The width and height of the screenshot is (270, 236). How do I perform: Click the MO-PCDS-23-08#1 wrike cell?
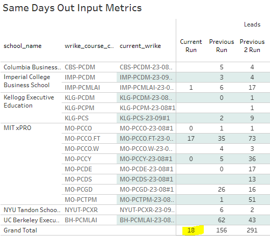pos(147,179)
